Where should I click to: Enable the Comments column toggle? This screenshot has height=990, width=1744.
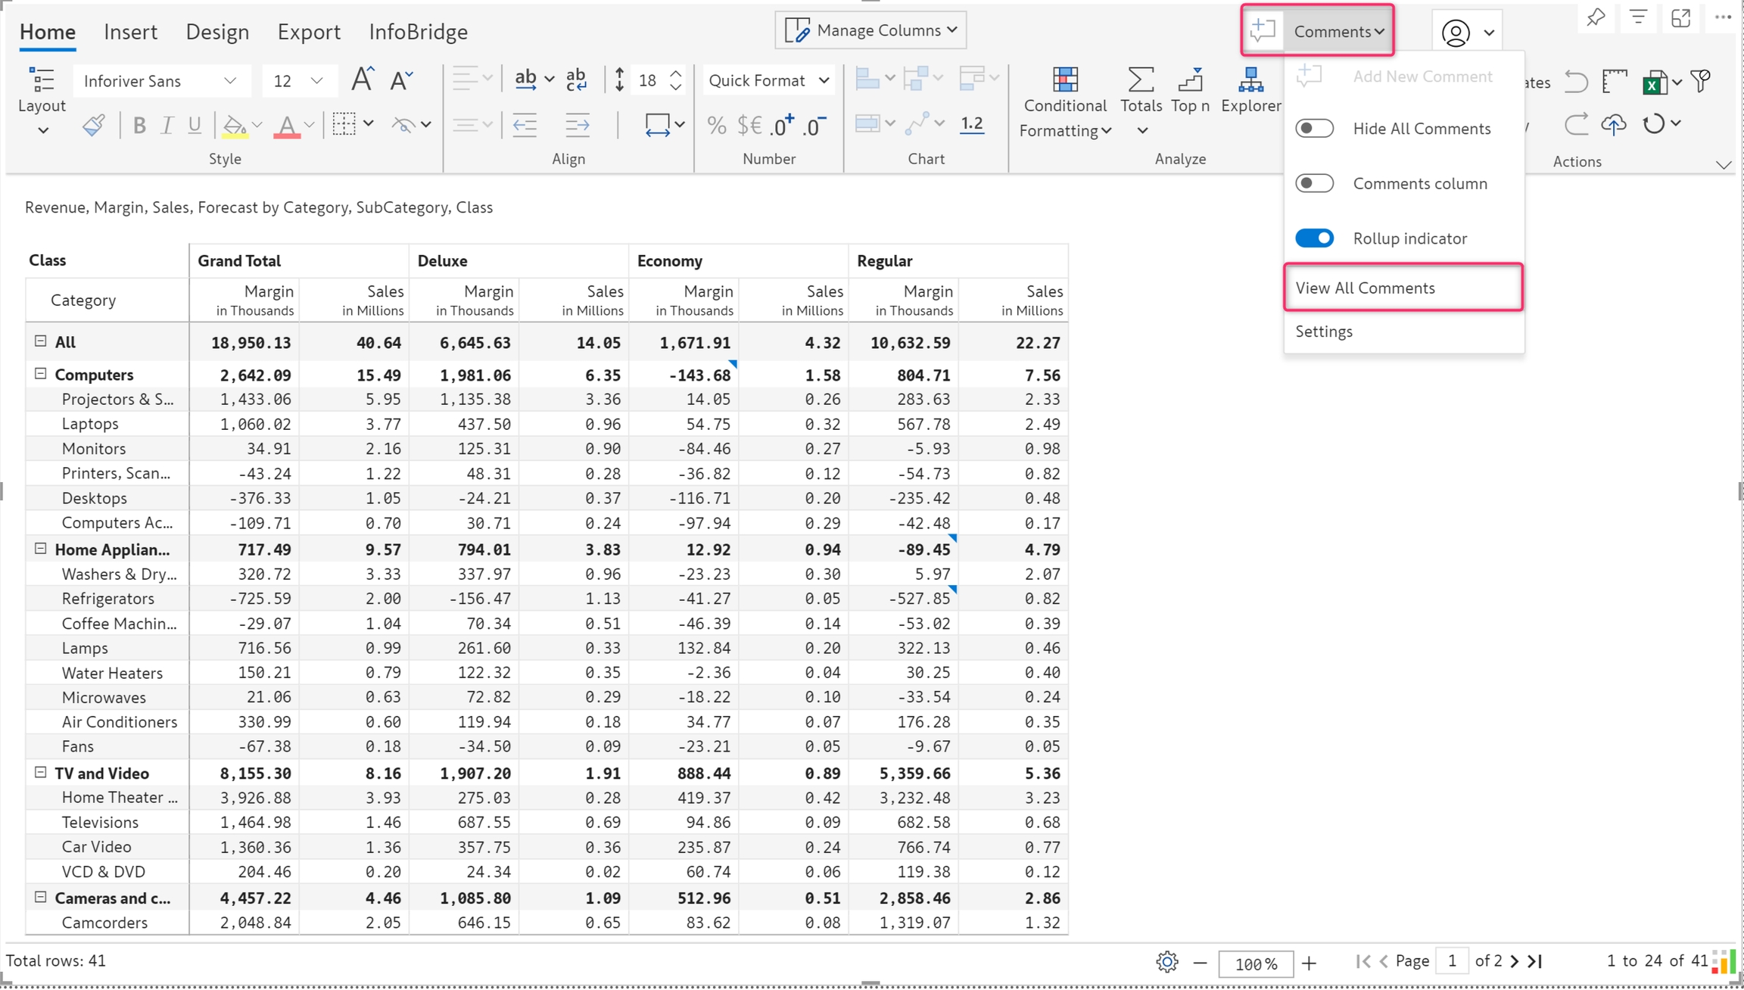[1314, 184]
